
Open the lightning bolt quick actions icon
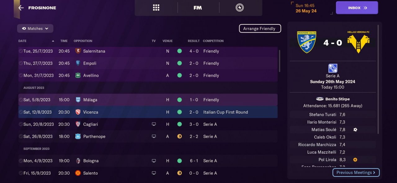(x=239, y=8)
